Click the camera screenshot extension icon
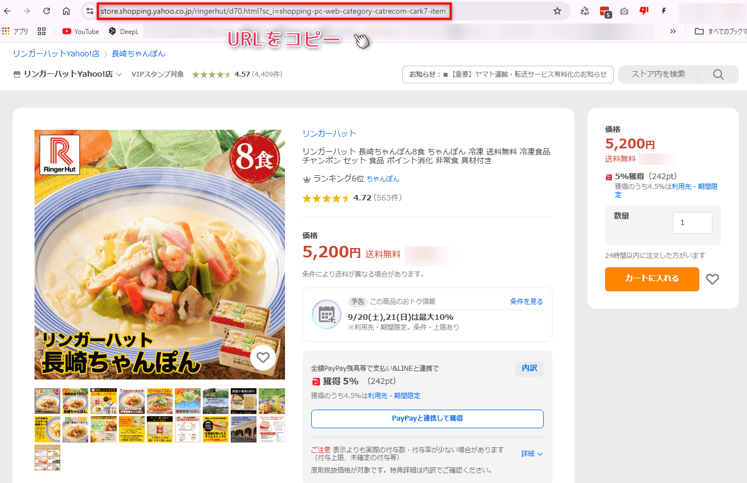The image size is (747, 483). tap(624, 11)
